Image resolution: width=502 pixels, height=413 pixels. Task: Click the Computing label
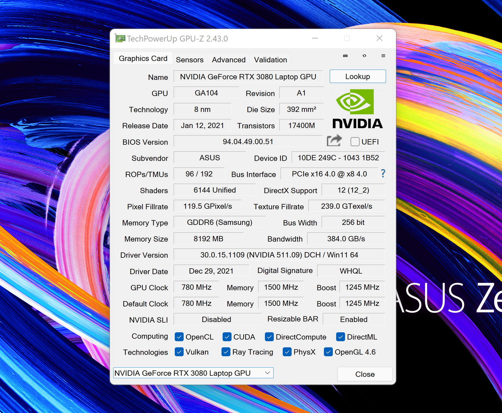click(150, 336)
